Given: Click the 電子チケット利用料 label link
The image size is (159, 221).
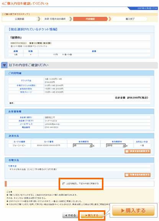Looking at the screenshot, I should click(26, 86).
